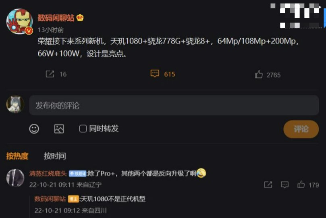326x218 pixels.
Task: Enable the 同时转发 checkbox
Action: tap(83, 129)
